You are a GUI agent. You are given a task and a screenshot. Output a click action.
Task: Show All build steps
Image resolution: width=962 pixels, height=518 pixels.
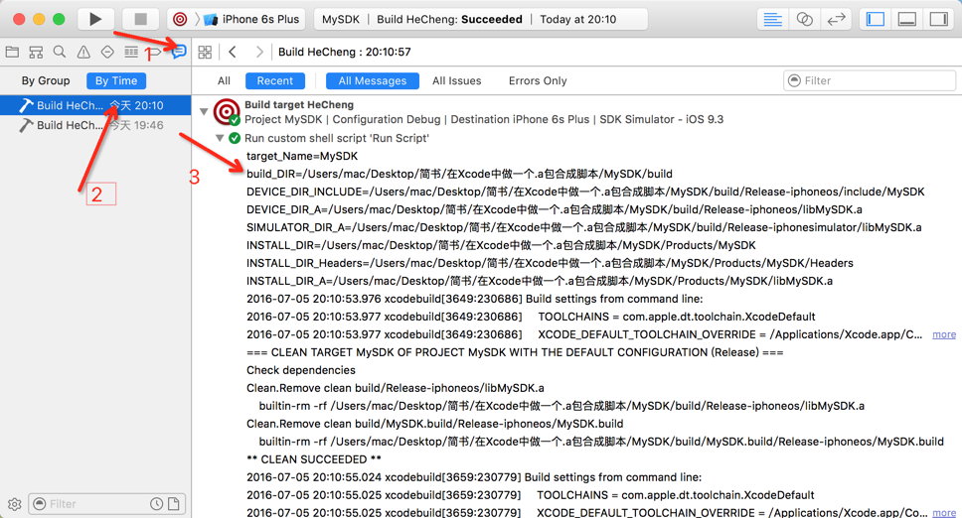click(224, 80)
